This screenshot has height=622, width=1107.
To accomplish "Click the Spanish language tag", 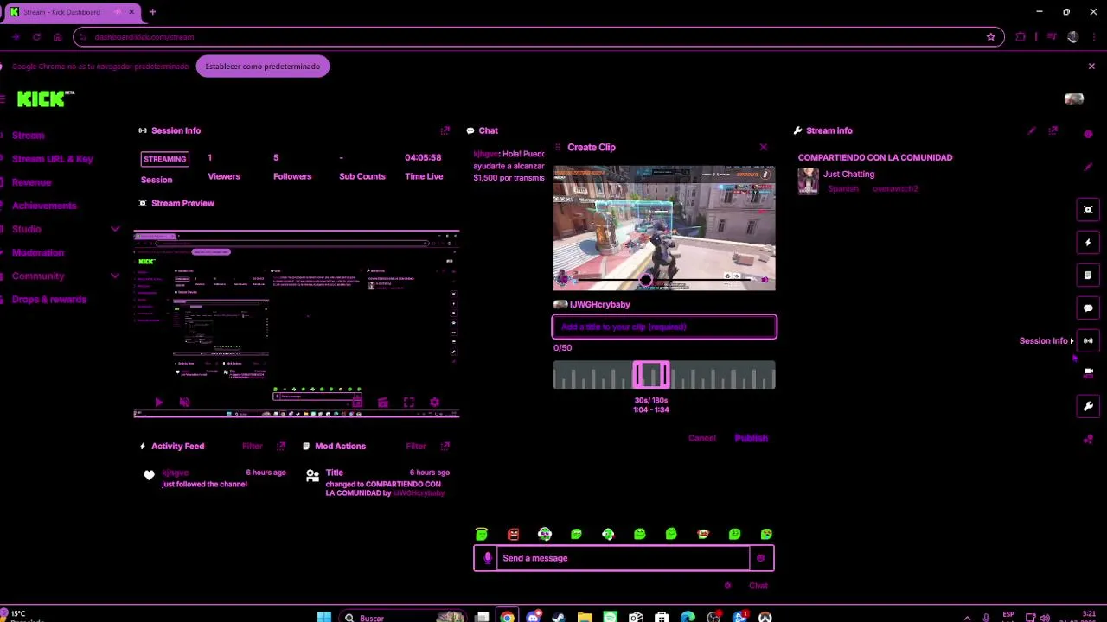I will click(843, 188).
